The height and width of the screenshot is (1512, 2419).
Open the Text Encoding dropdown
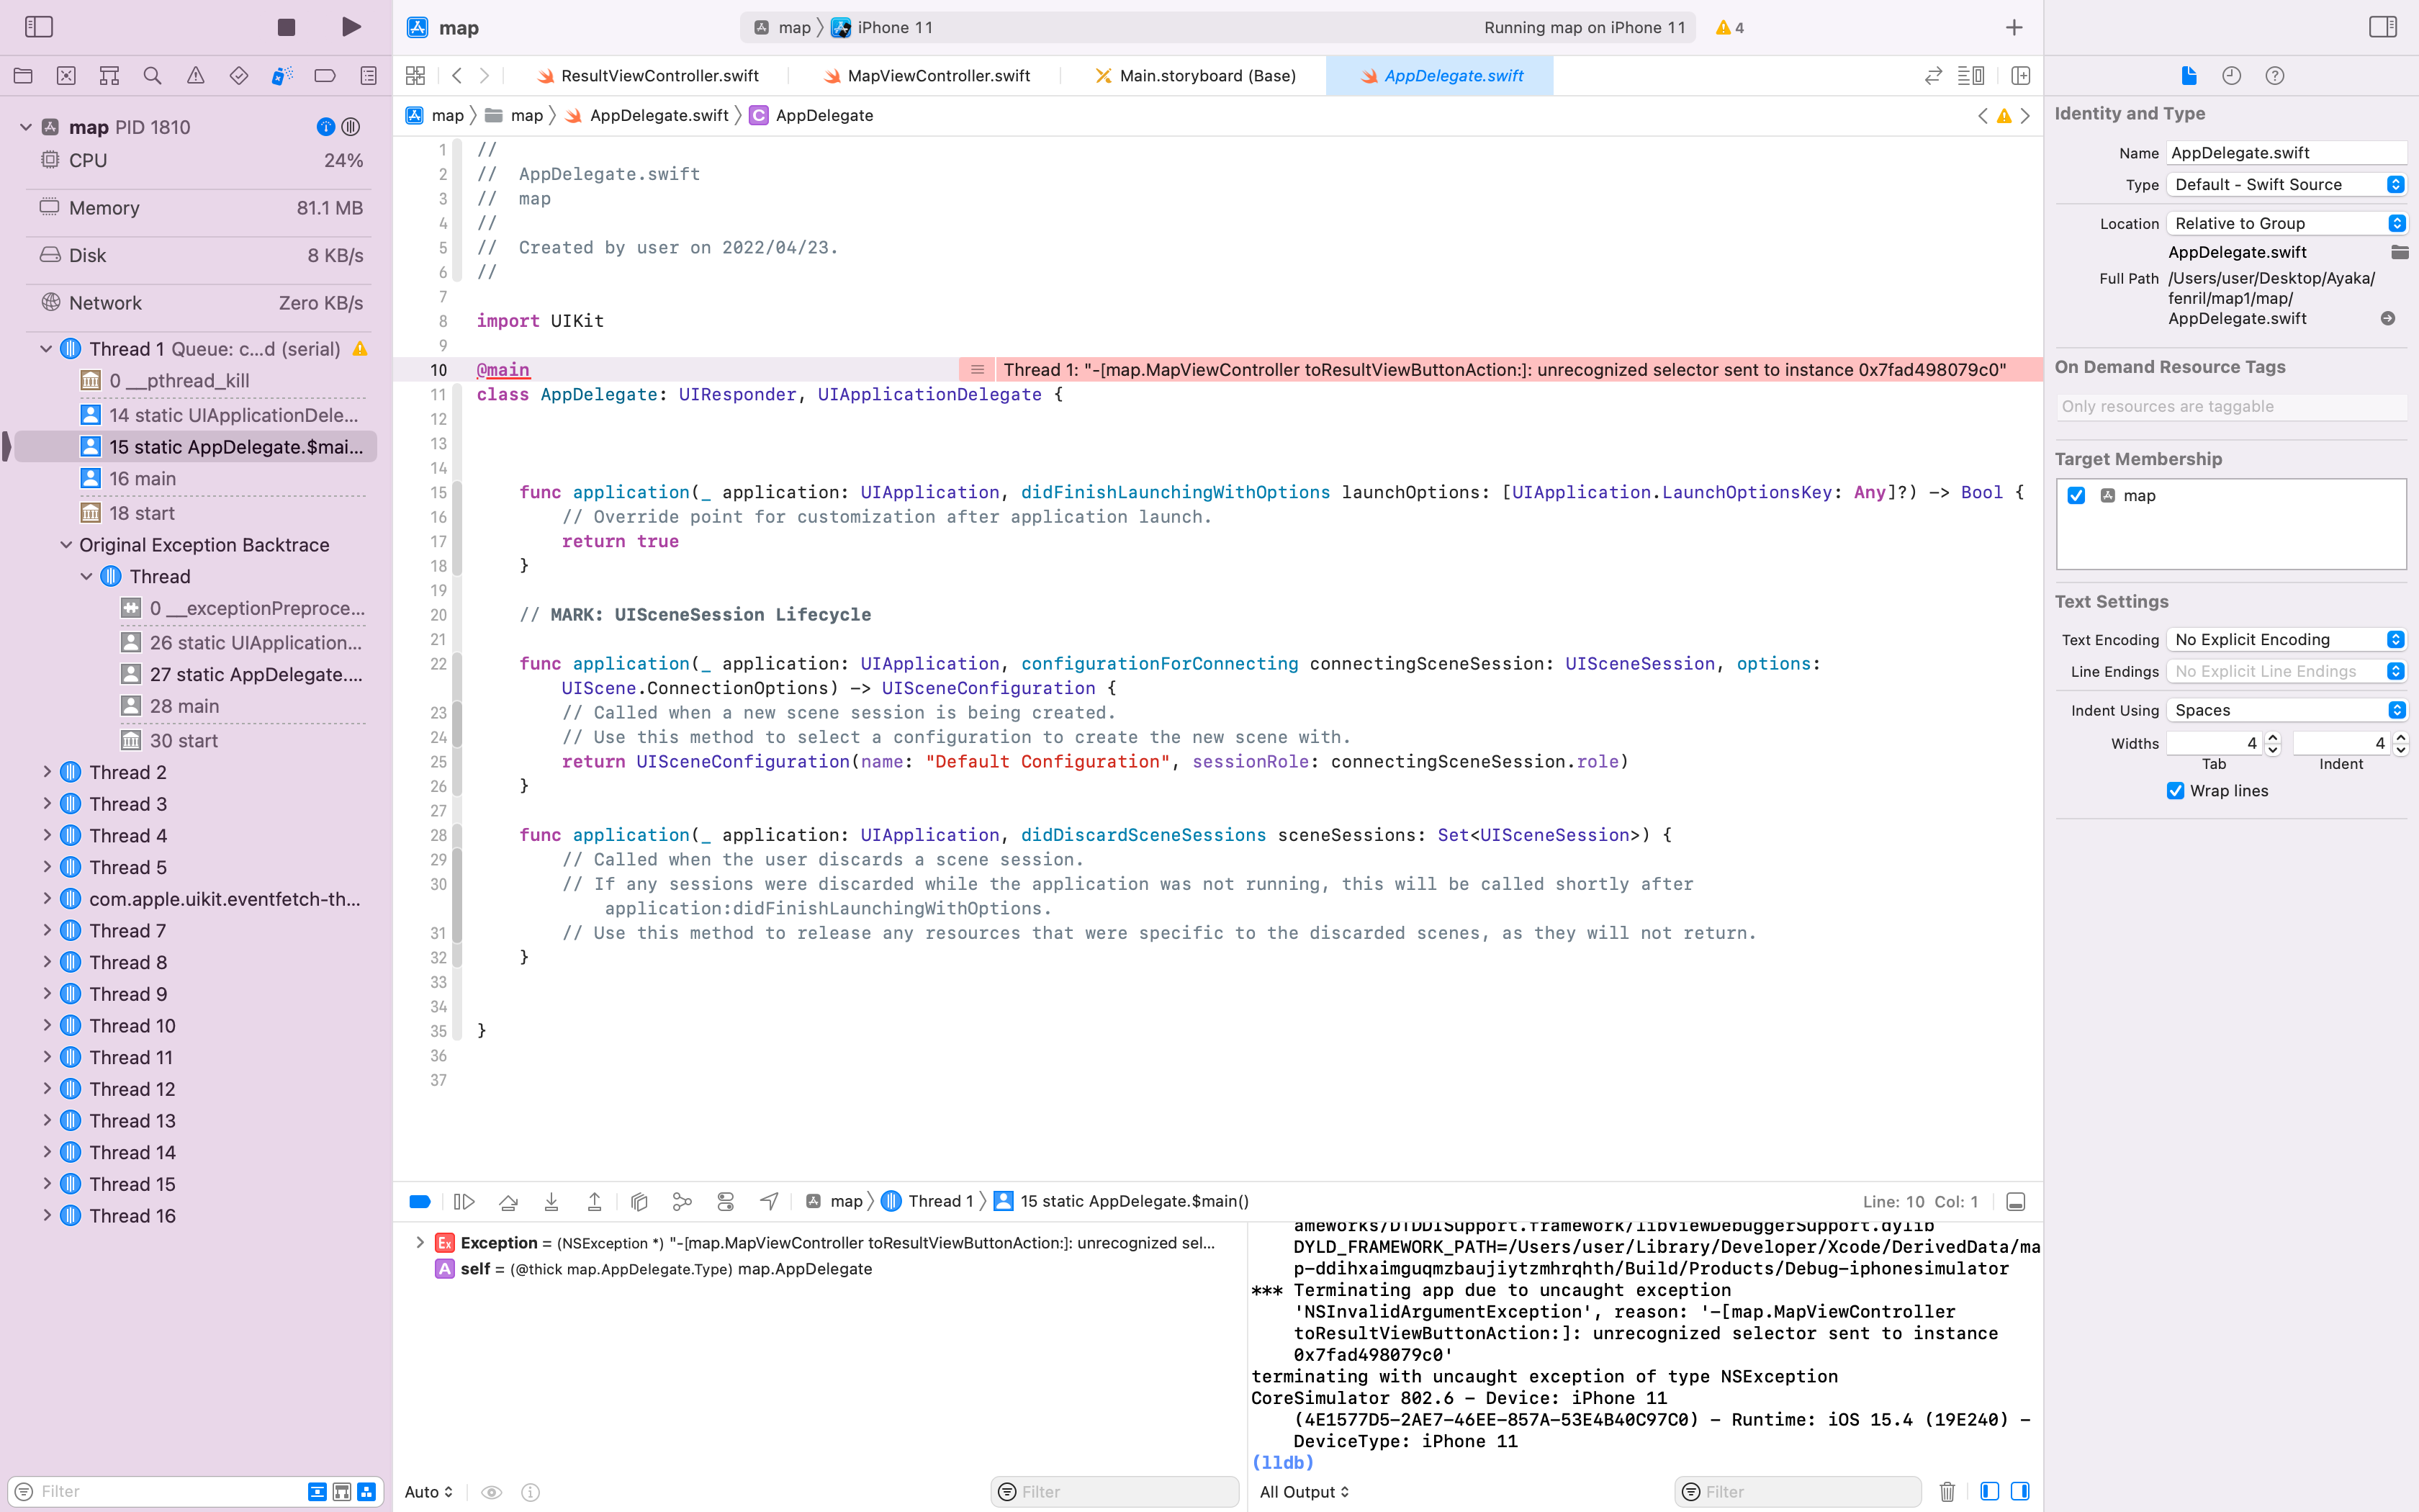tap(2287, 639)
